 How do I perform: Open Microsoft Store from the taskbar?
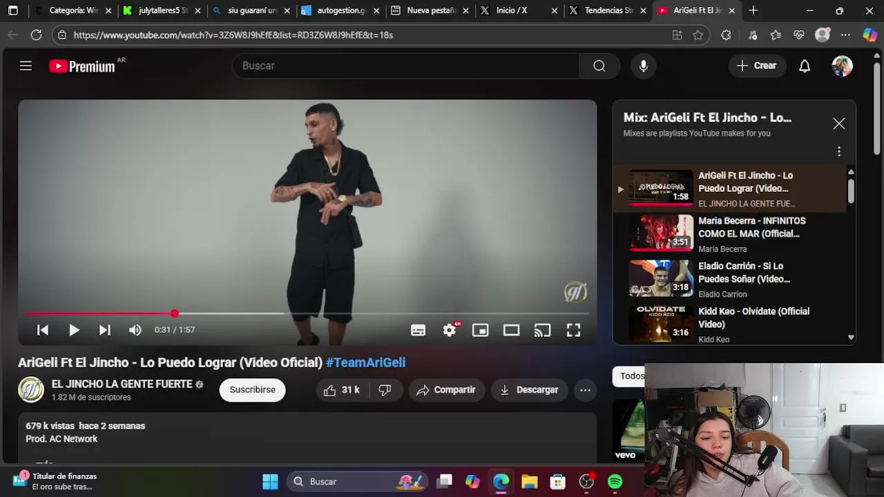click(557, 482)
